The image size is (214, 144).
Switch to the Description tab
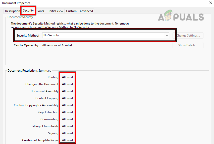tap(12, 11)
